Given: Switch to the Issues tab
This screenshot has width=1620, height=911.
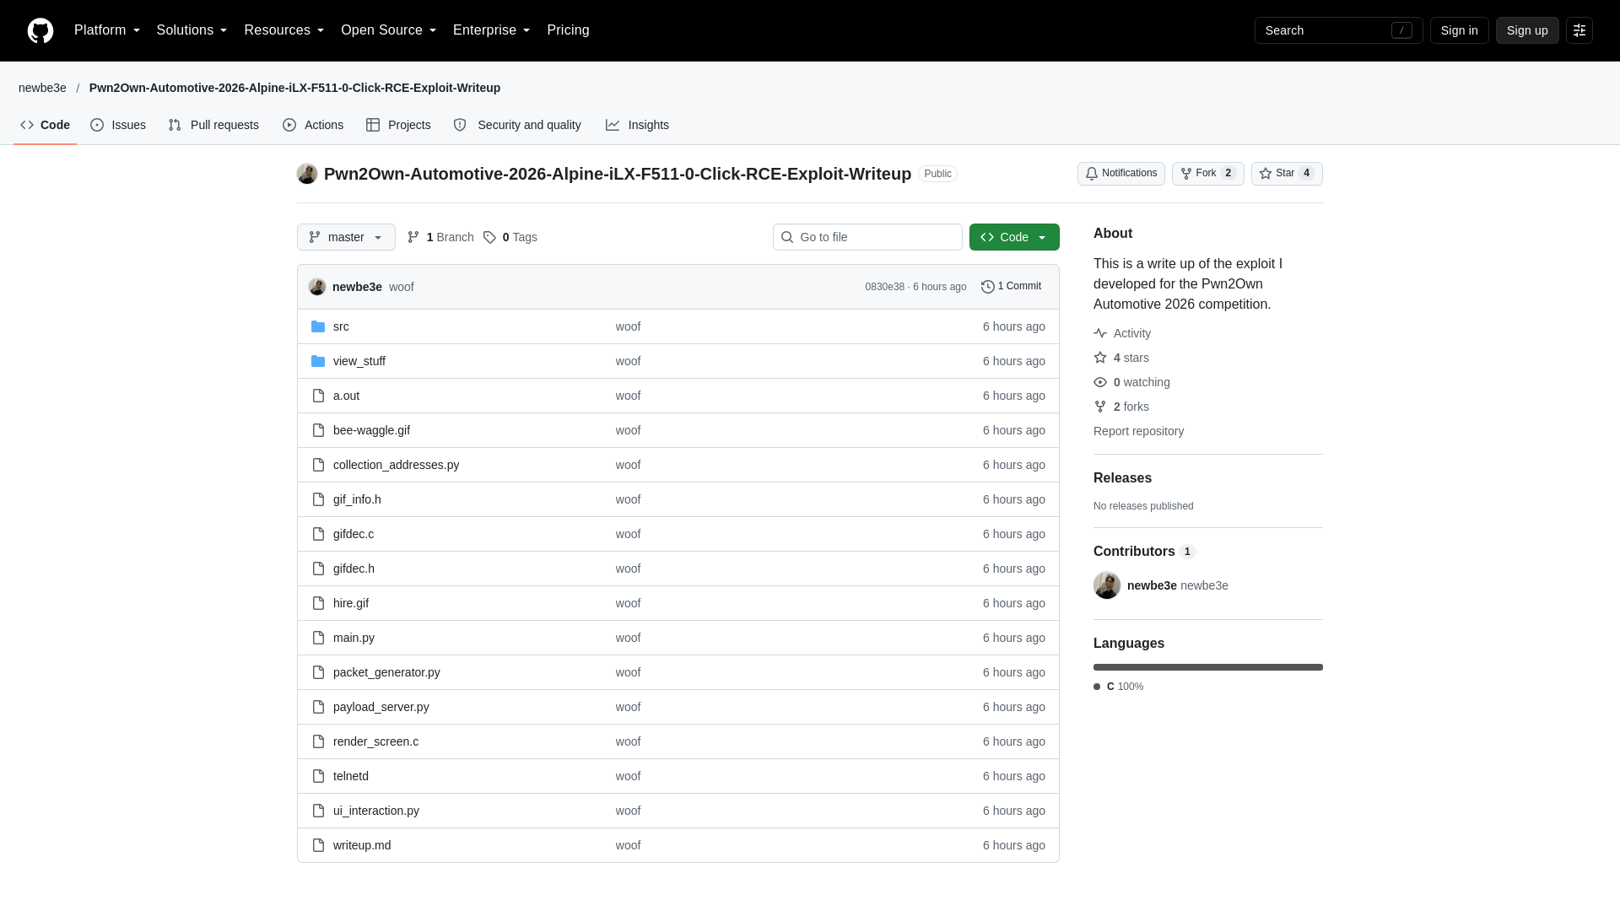Looking at the screenshot, I should [118, 125].
